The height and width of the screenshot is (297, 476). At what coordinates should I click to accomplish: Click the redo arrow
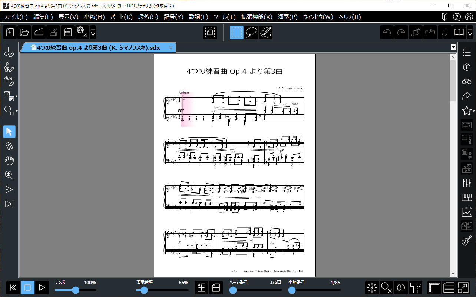tap(401, 33)
